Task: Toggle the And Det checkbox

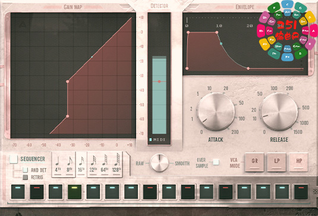Action: pyautogui.click(x=25, y=170)
